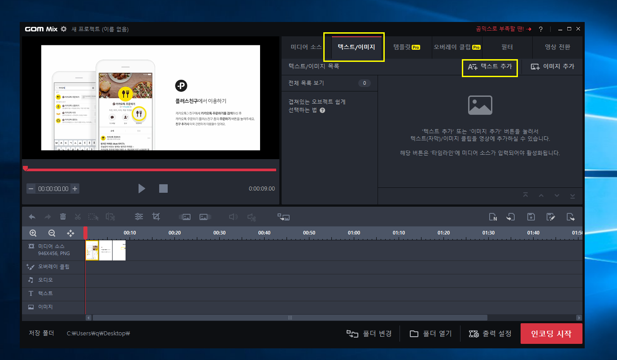Select third image clip in timeline
The image size is (617, 360).
coord(119,250)
